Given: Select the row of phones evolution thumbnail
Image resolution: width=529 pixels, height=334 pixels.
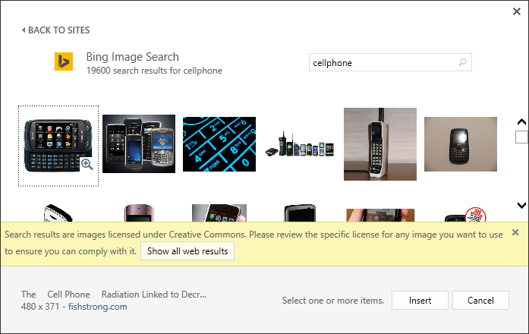Looking at the screenshot, I should [300, 145].
